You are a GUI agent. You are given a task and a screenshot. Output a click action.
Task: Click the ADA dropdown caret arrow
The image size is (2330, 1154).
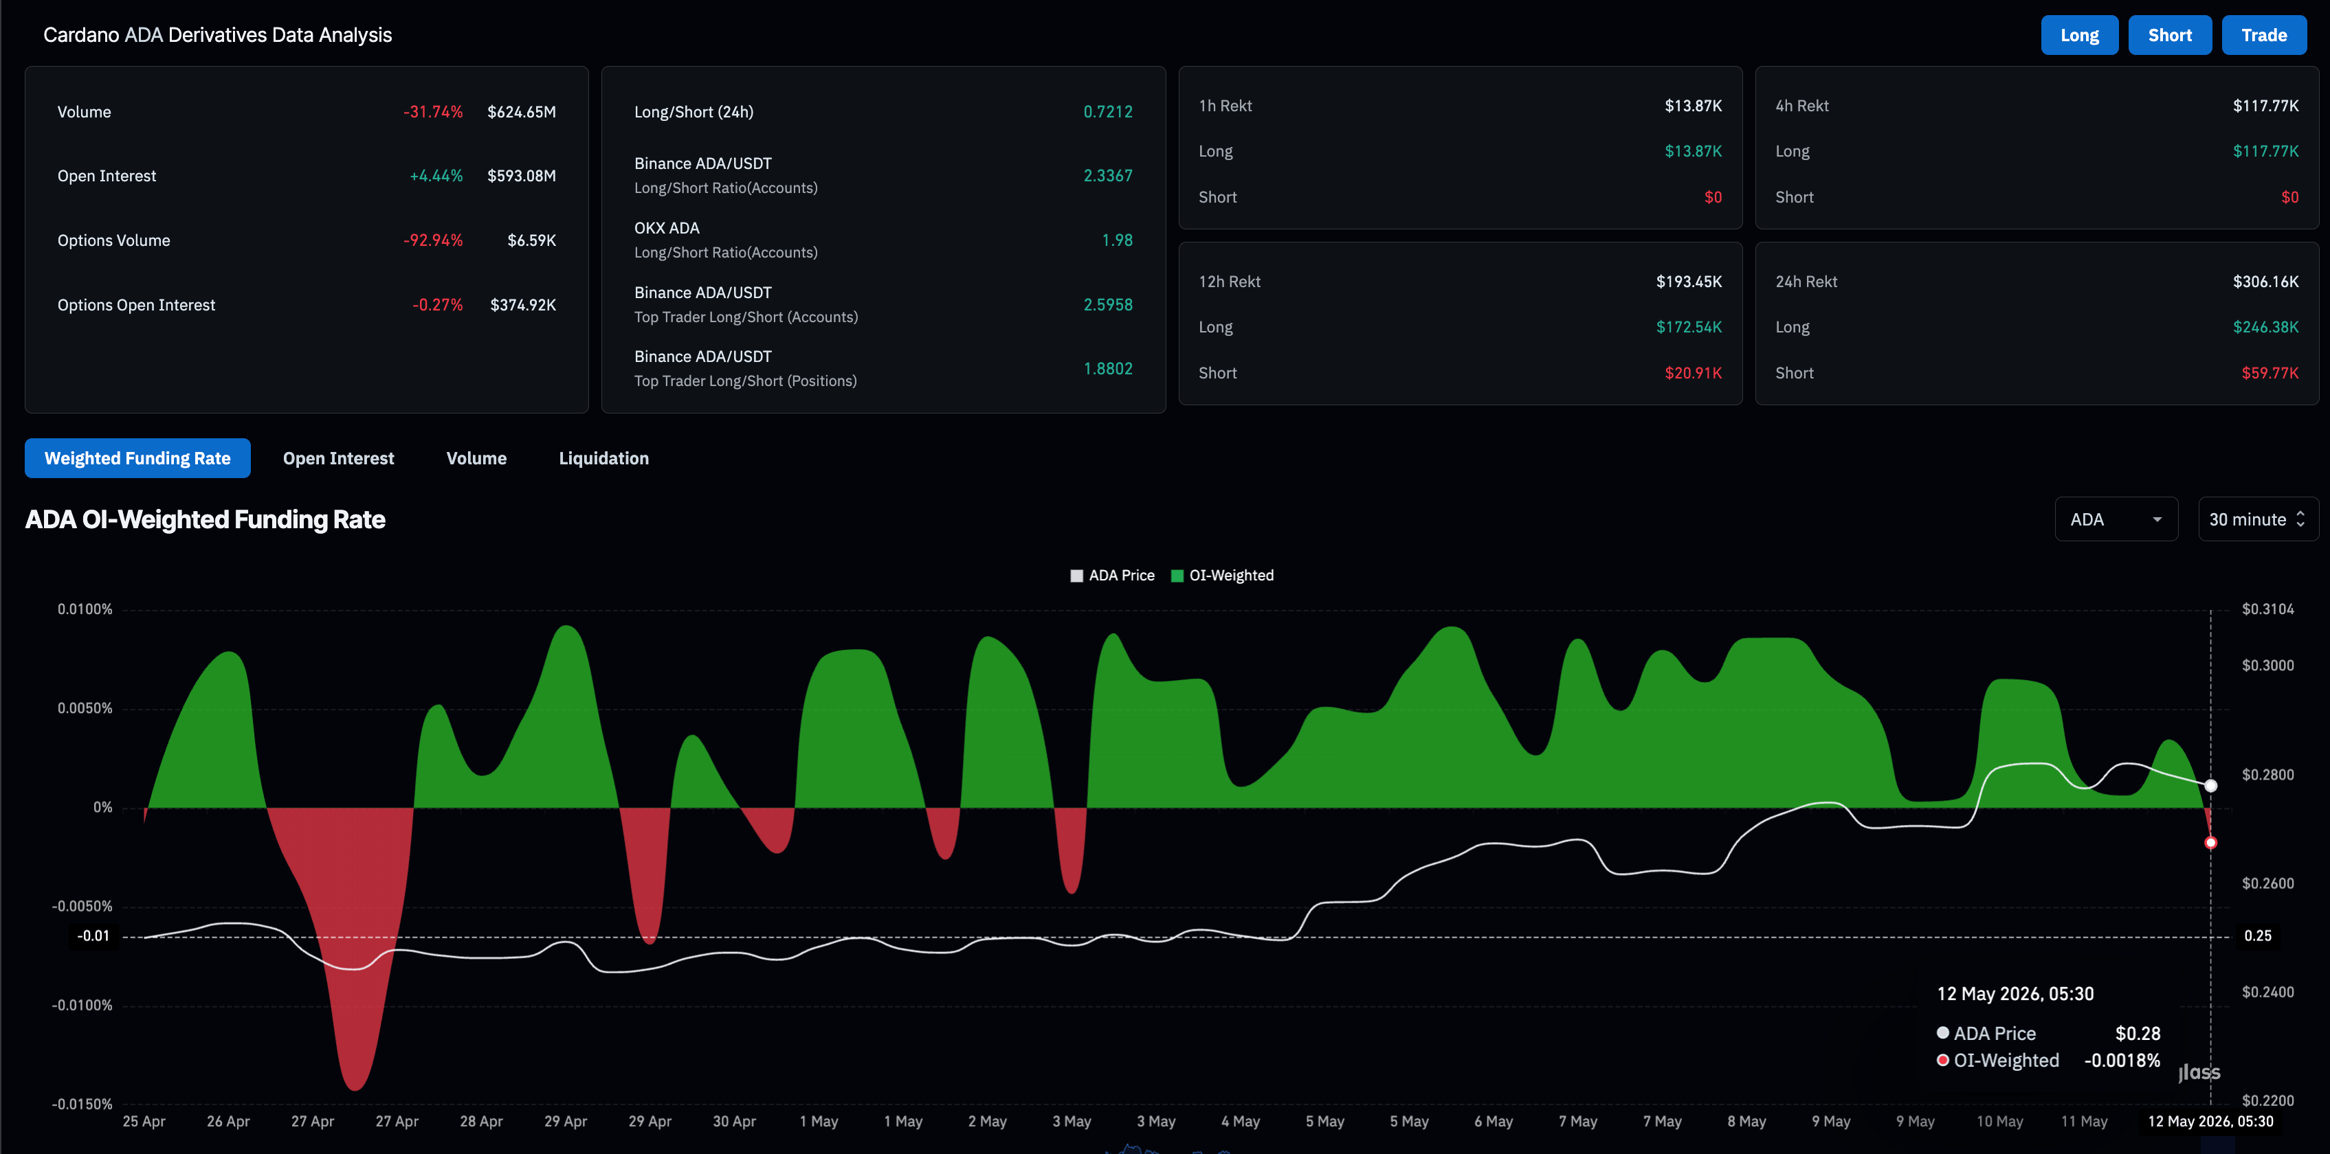[x=2157, y=519]
